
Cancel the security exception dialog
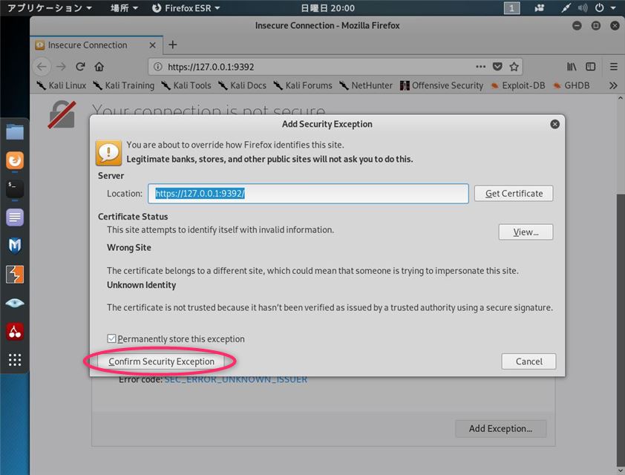coord(529,361)
